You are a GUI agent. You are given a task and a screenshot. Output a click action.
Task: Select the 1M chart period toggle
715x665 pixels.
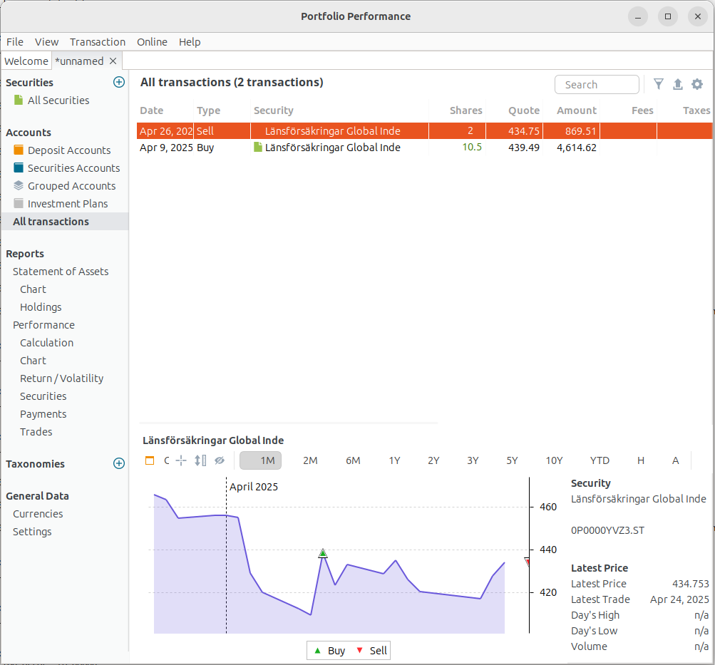tap(261, 460)
